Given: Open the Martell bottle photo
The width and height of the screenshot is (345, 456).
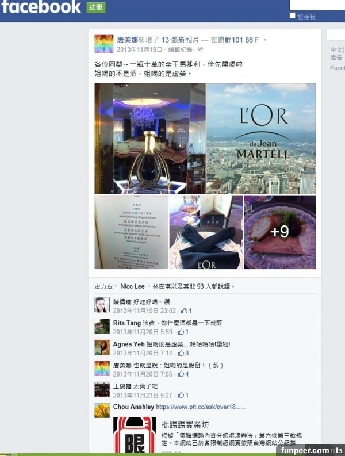Looking at the screenshot, I should (150, 139).
